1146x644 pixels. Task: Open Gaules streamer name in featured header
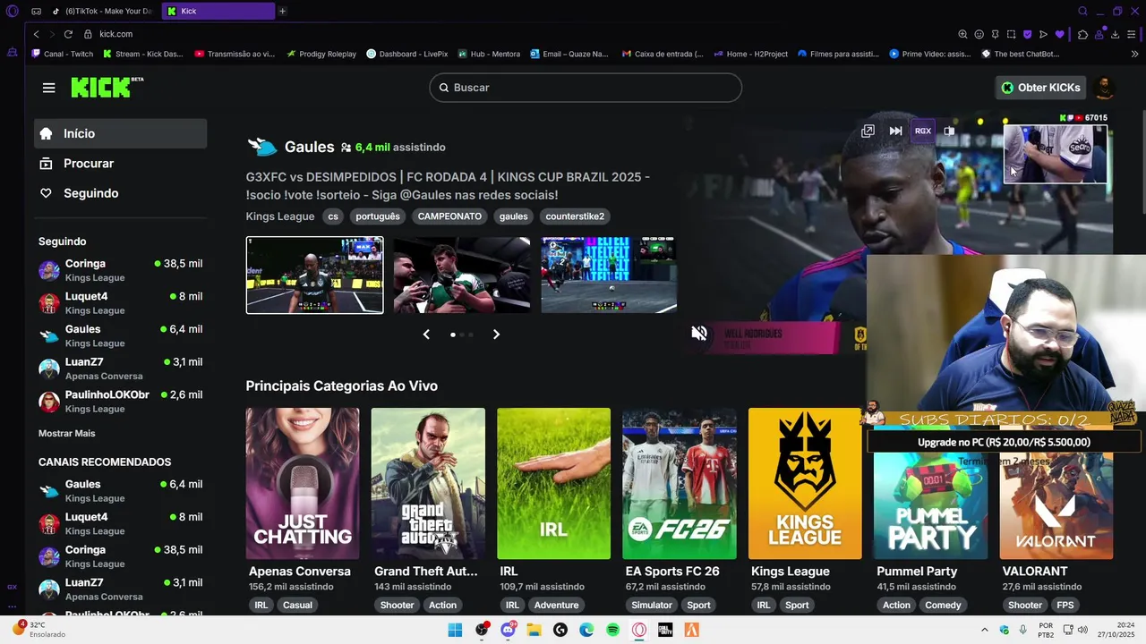pos(309,147)
